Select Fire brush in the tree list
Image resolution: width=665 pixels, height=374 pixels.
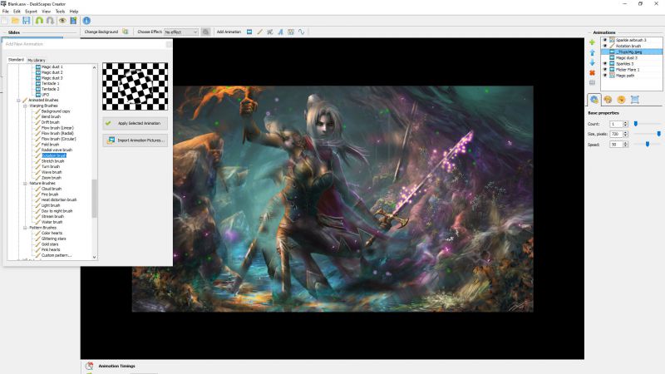click(x=52, y=194)
